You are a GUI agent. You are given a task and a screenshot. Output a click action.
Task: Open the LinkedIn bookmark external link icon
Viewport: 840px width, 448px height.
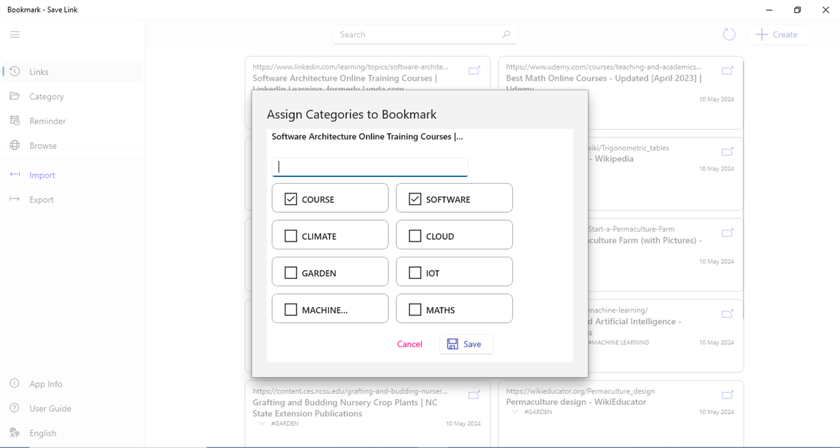[474, 70]
